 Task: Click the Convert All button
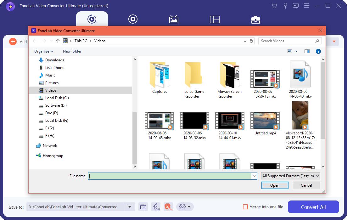tap(313, 207)
